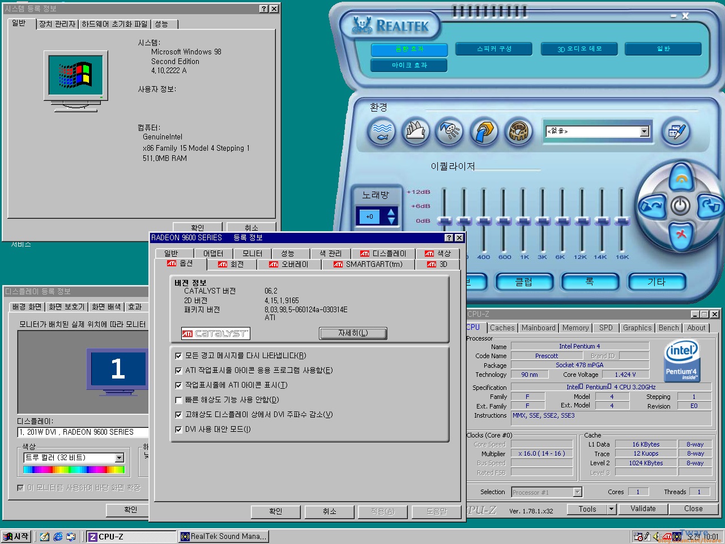The image size is (725, 544).
Task: Switch to the Caches tab in CPU-Z
Action: coord(502,328)
